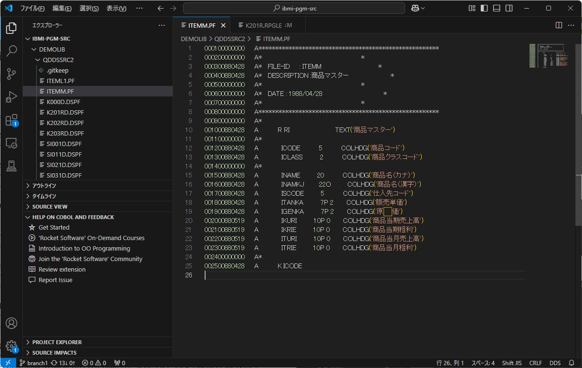This screenshot has width=582, height=368.
Task: Click the Get Started link
Action: [54, 228]
